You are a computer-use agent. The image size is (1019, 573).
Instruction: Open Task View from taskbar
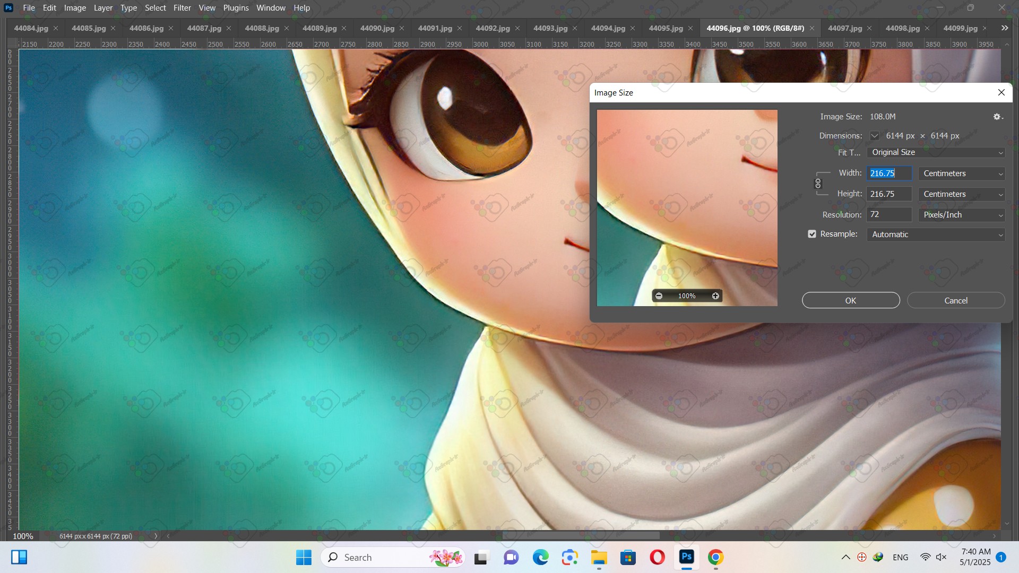pos(481,558)
